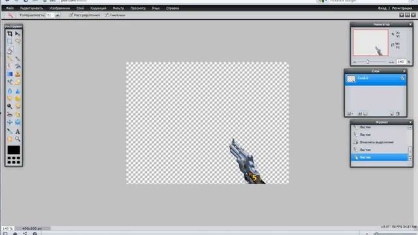Click the Navigator zoom-out icon

355,62
